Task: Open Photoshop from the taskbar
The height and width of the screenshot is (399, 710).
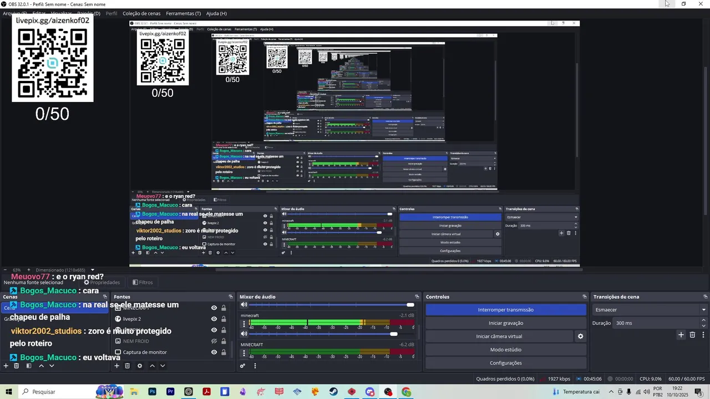Action: [x=152, y=392]
